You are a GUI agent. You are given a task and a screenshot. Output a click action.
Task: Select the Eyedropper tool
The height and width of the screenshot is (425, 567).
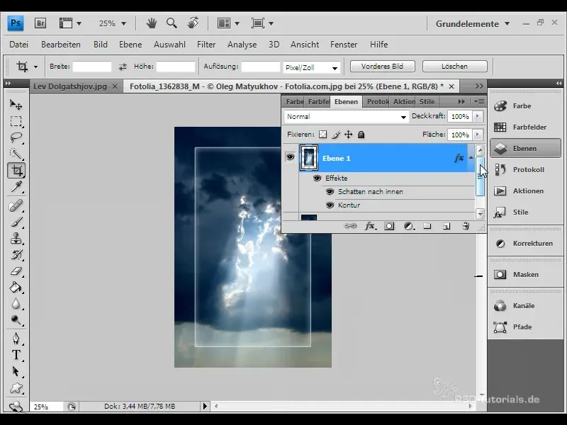pyautogui.click(x=16, y=187)
